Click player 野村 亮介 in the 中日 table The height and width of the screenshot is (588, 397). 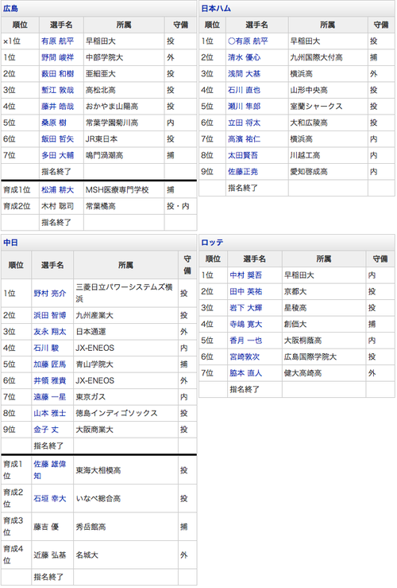(x=50, y=294)
